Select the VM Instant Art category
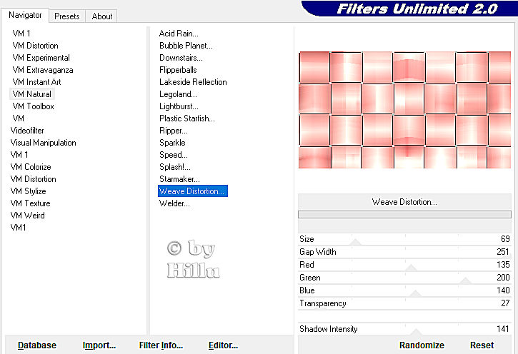Viewport: 518px width, 354px height. click(36, 82)
